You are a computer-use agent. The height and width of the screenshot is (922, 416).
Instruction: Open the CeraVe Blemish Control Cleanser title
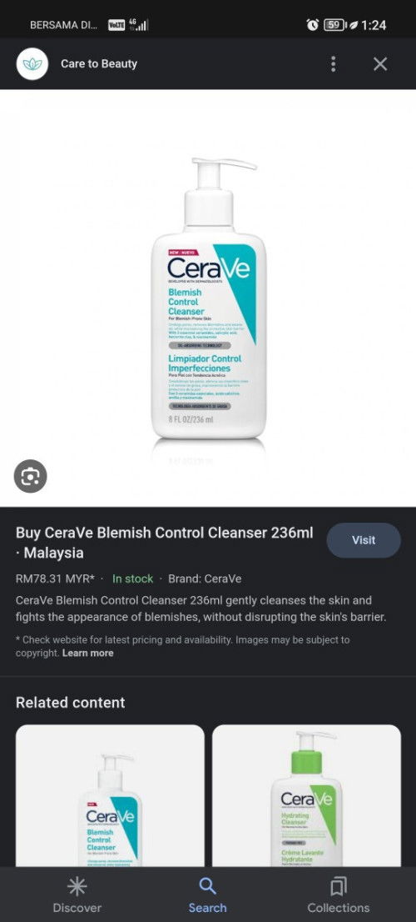164,543
